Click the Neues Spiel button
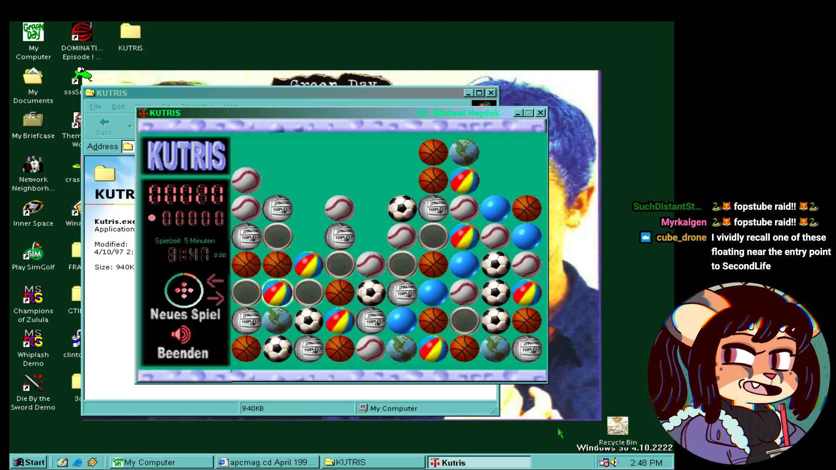Viewport: 836px width, 470px height. pos(185,314)
